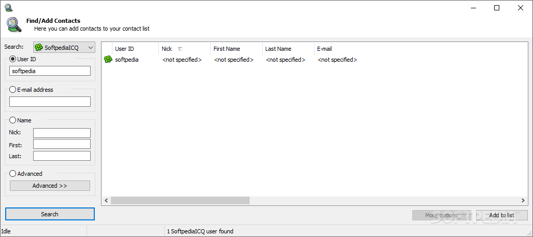Click the scrollbar left arrow

(x=106, y=201)
